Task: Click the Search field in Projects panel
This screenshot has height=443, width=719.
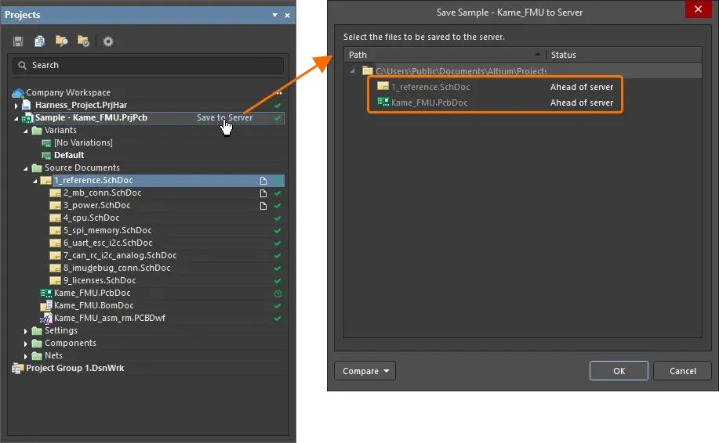Action: (x=148, y=65)
